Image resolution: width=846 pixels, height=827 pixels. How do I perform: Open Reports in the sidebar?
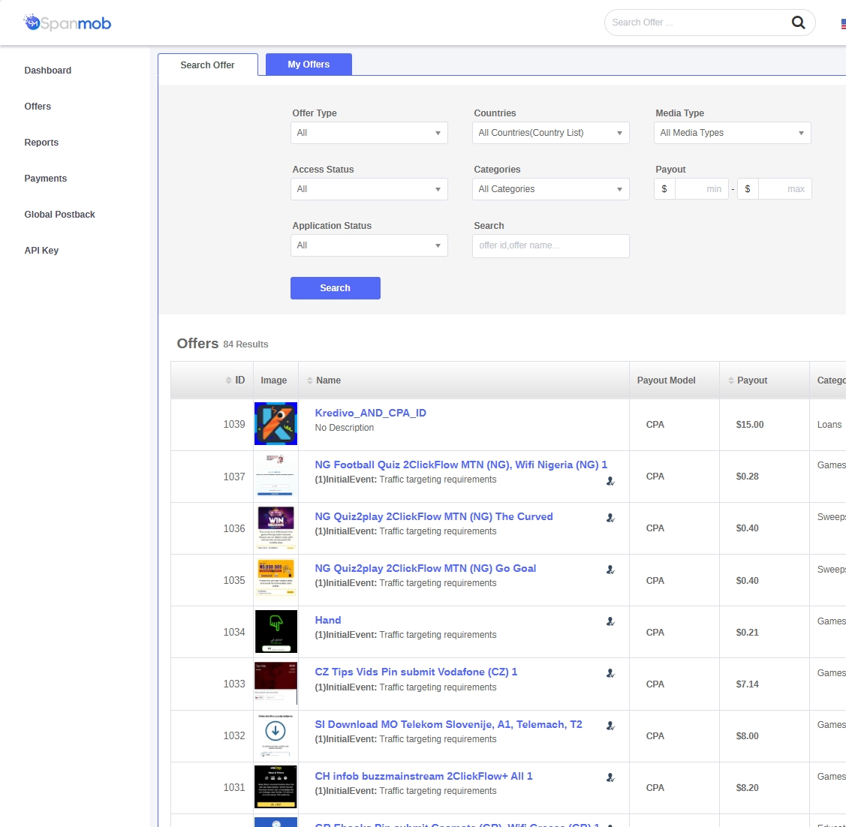point(41,143)
